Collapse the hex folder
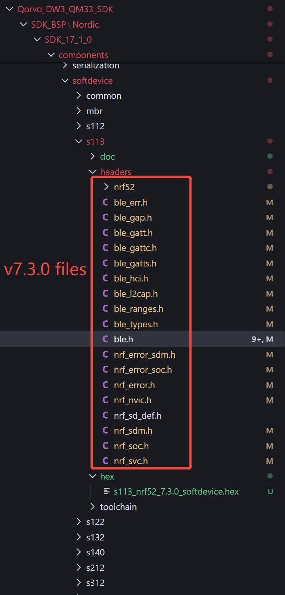The height and width of the screenshot is (595, 285). point(92,476)
